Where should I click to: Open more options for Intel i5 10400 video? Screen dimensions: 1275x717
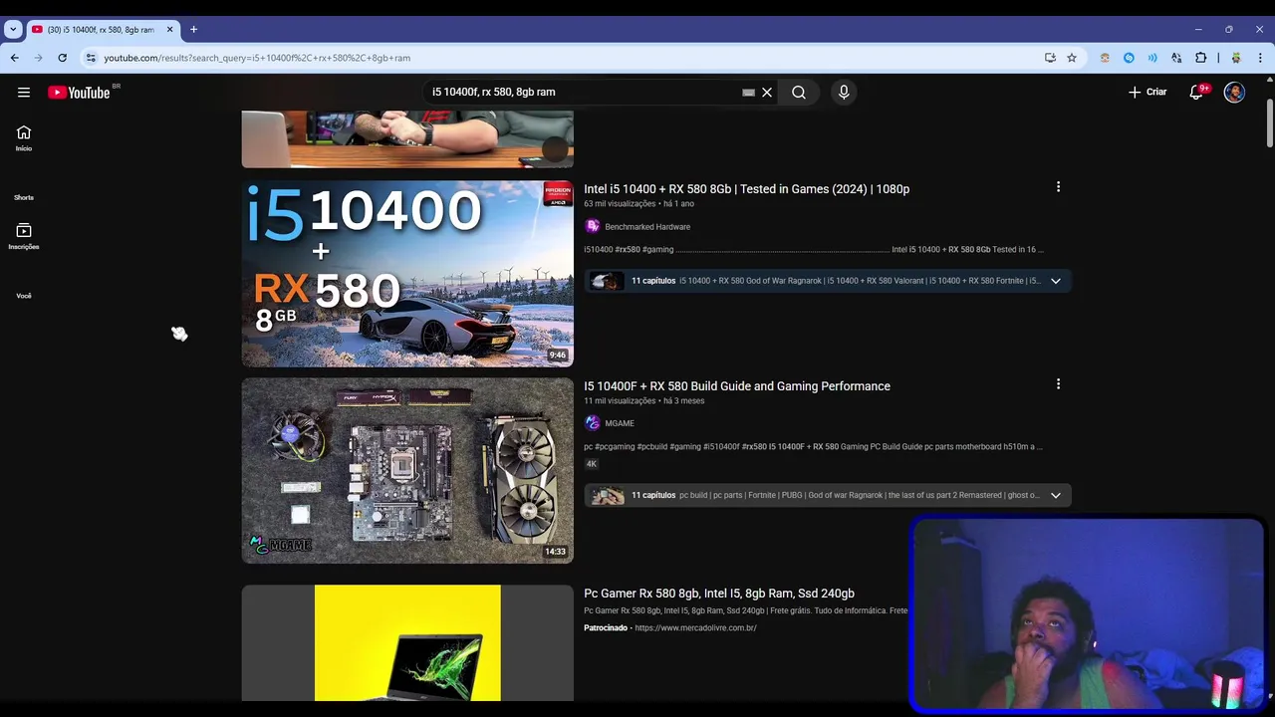coord(1058,187)
